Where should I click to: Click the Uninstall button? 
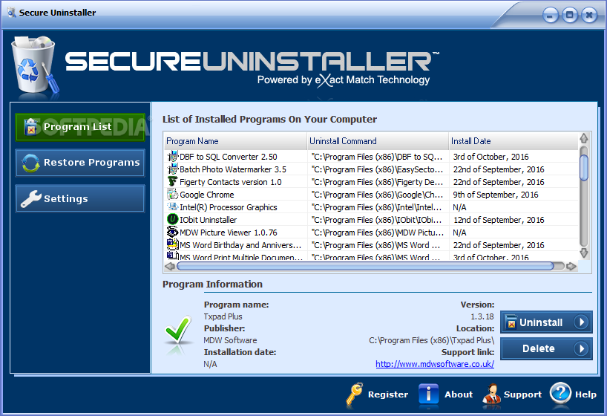click(546, 322)
